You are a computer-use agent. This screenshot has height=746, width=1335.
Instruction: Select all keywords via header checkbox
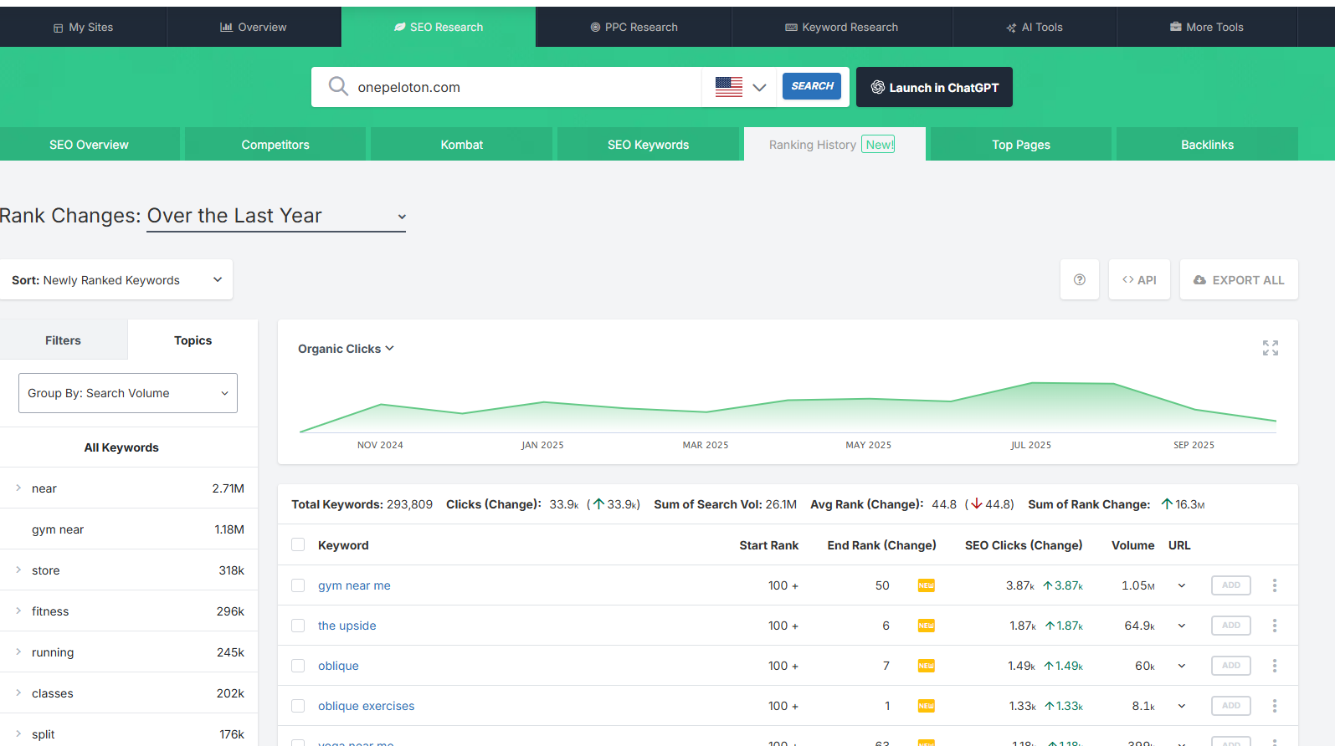pos(298,545)
